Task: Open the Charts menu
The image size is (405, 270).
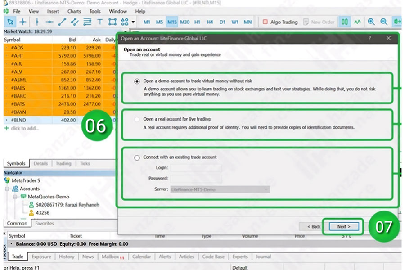Action: (x=74, y=11)
